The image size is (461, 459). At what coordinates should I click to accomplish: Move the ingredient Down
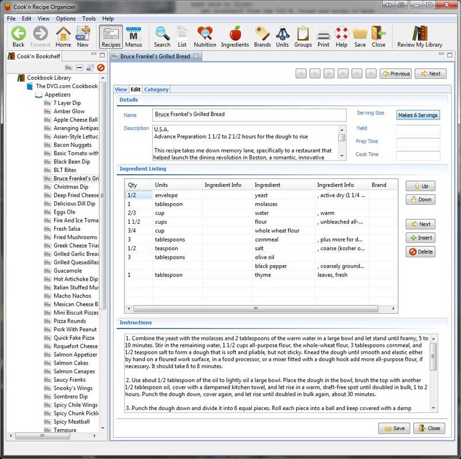pos(421,200)
